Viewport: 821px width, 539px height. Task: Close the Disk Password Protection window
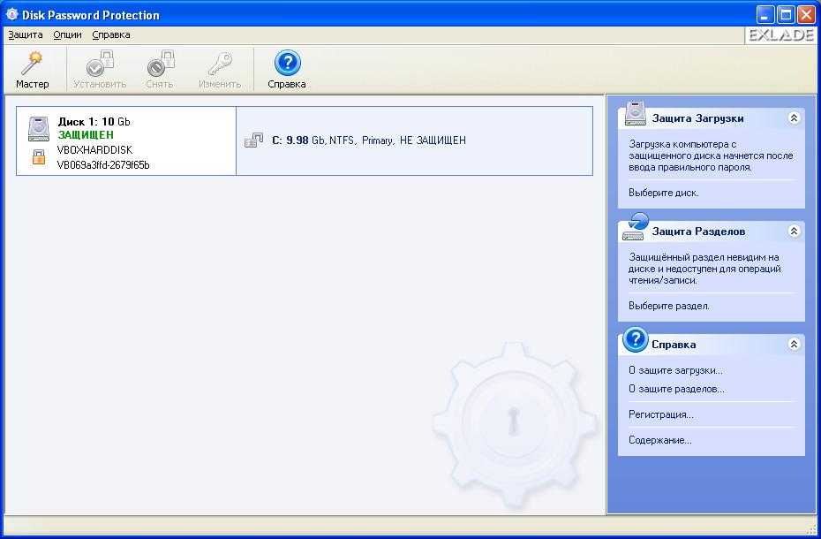pos(806,15)
